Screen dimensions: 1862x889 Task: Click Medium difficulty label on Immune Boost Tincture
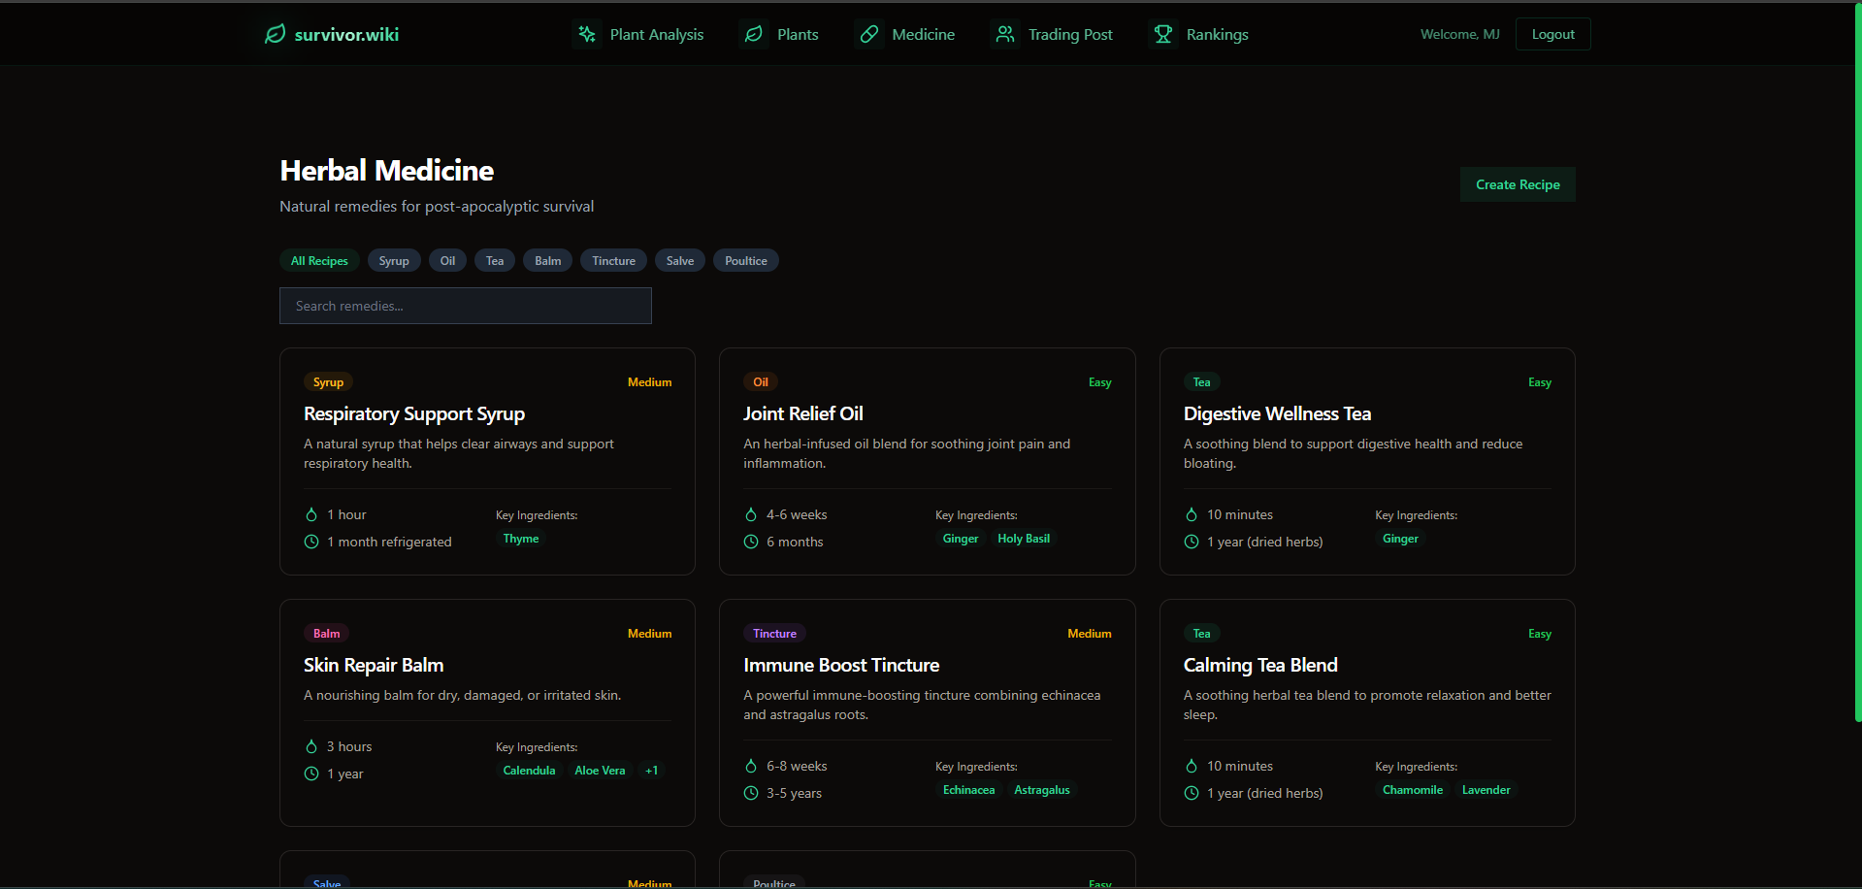1090,634
